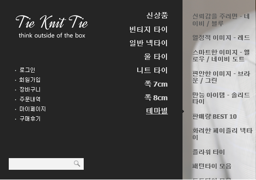This screenshot has height=180, width=256.
Task: Open the 장바구니 shopping cart link
Action: pyautogui.click(x=30, y=90)
